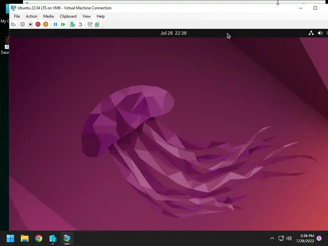Open the Clipboard menu
Screen dimensions: 328x246
(68, 16)
